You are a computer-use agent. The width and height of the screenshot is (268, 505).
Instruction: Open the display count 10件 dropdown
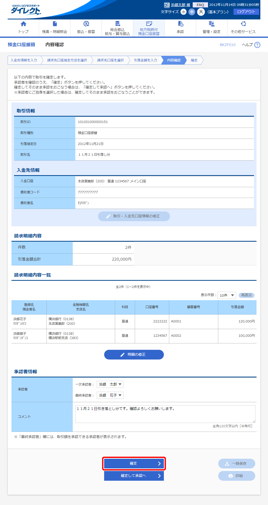click(x=227, y=295)
